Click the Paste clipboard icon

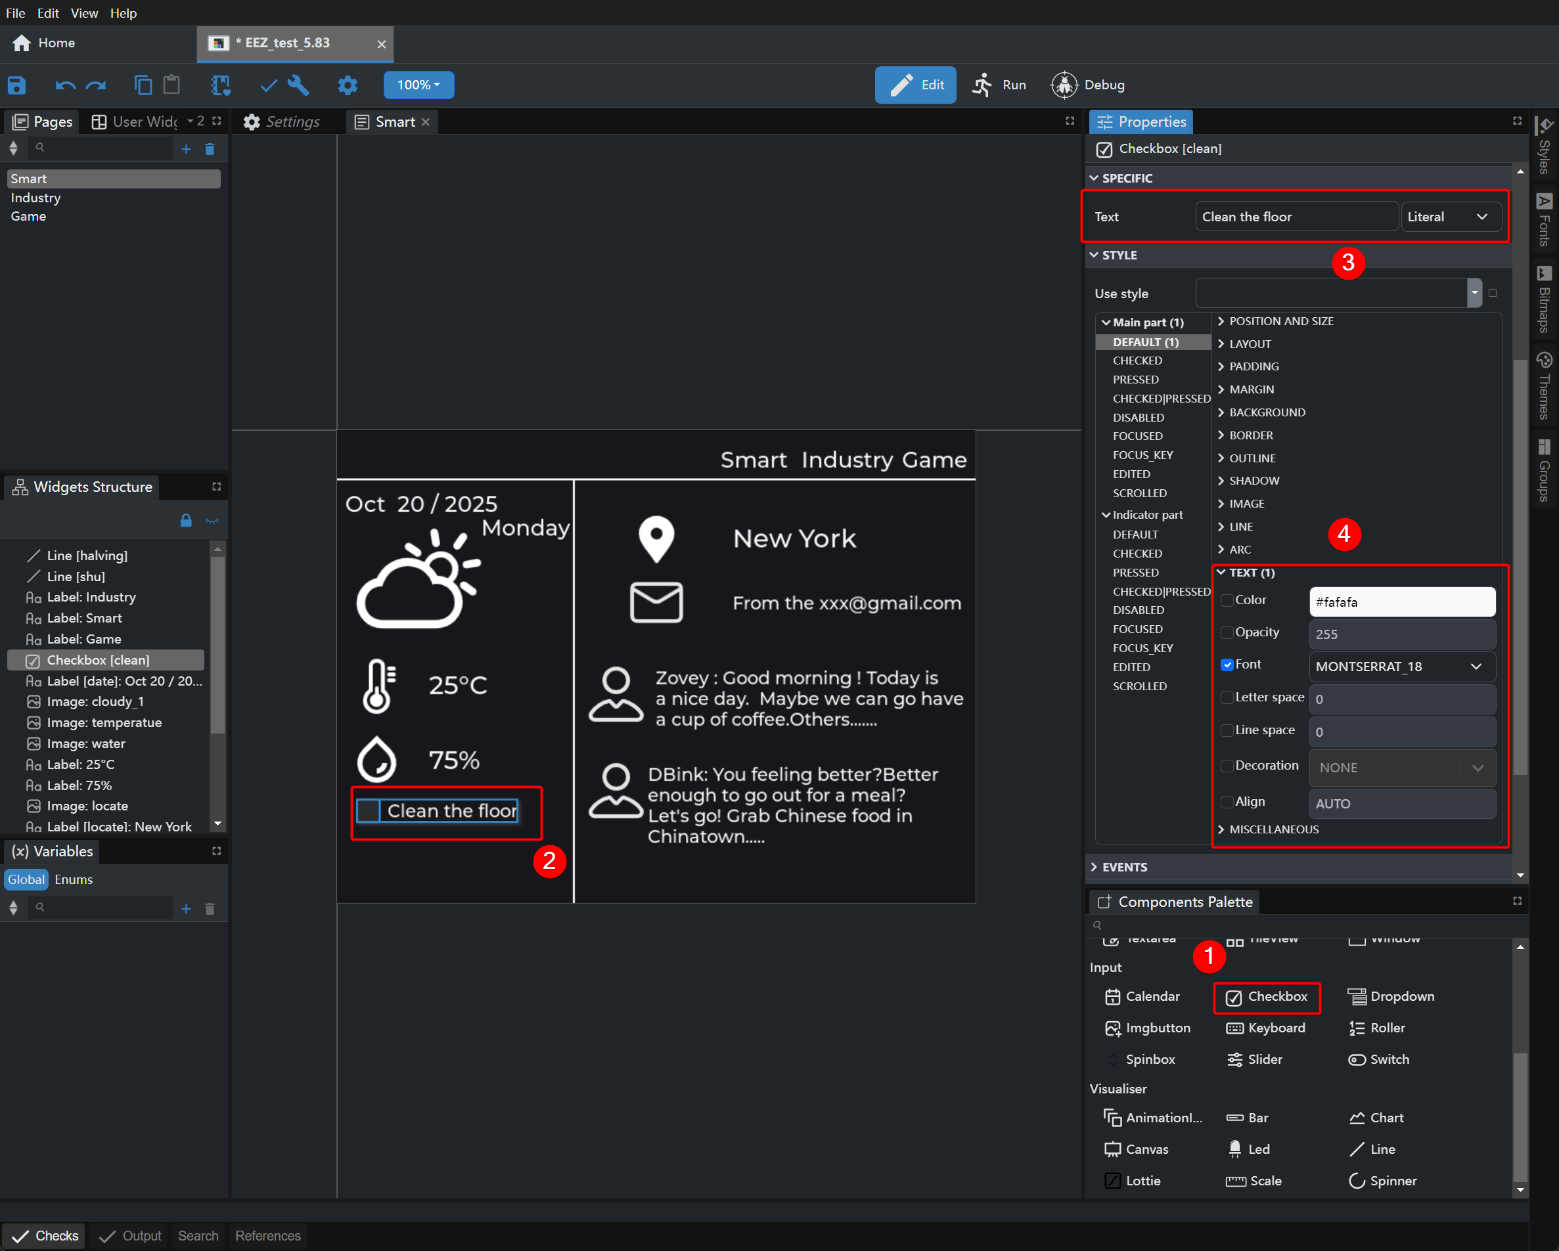tap(172, 85)
